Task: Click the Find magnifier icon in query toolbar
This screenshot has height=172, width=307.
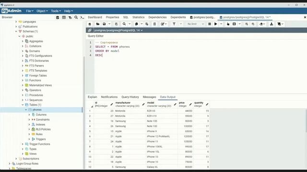Action: point(124,24)
